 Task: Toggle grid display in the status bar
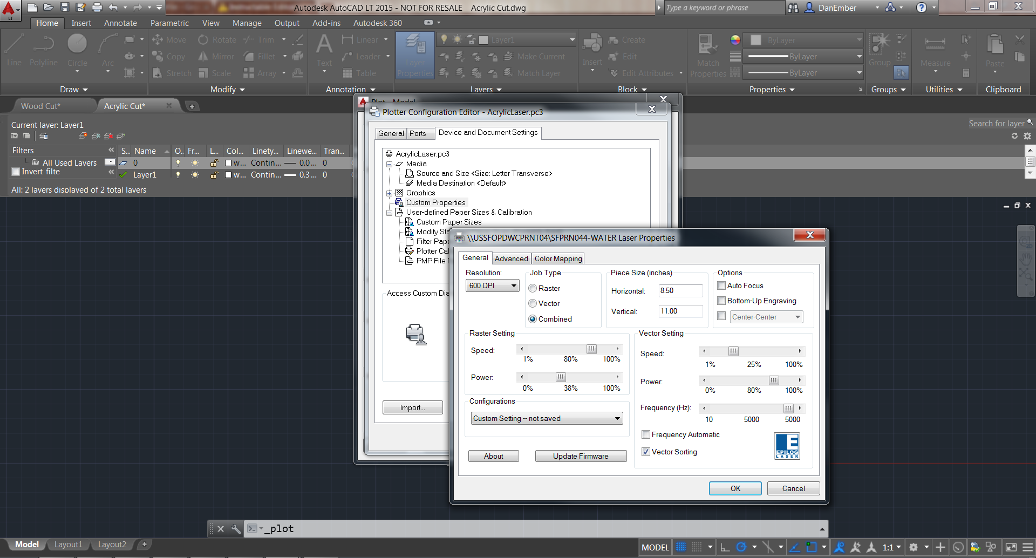681,547
